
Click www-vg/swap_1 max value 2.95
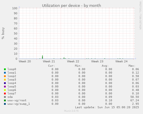[x=136, y=104]
